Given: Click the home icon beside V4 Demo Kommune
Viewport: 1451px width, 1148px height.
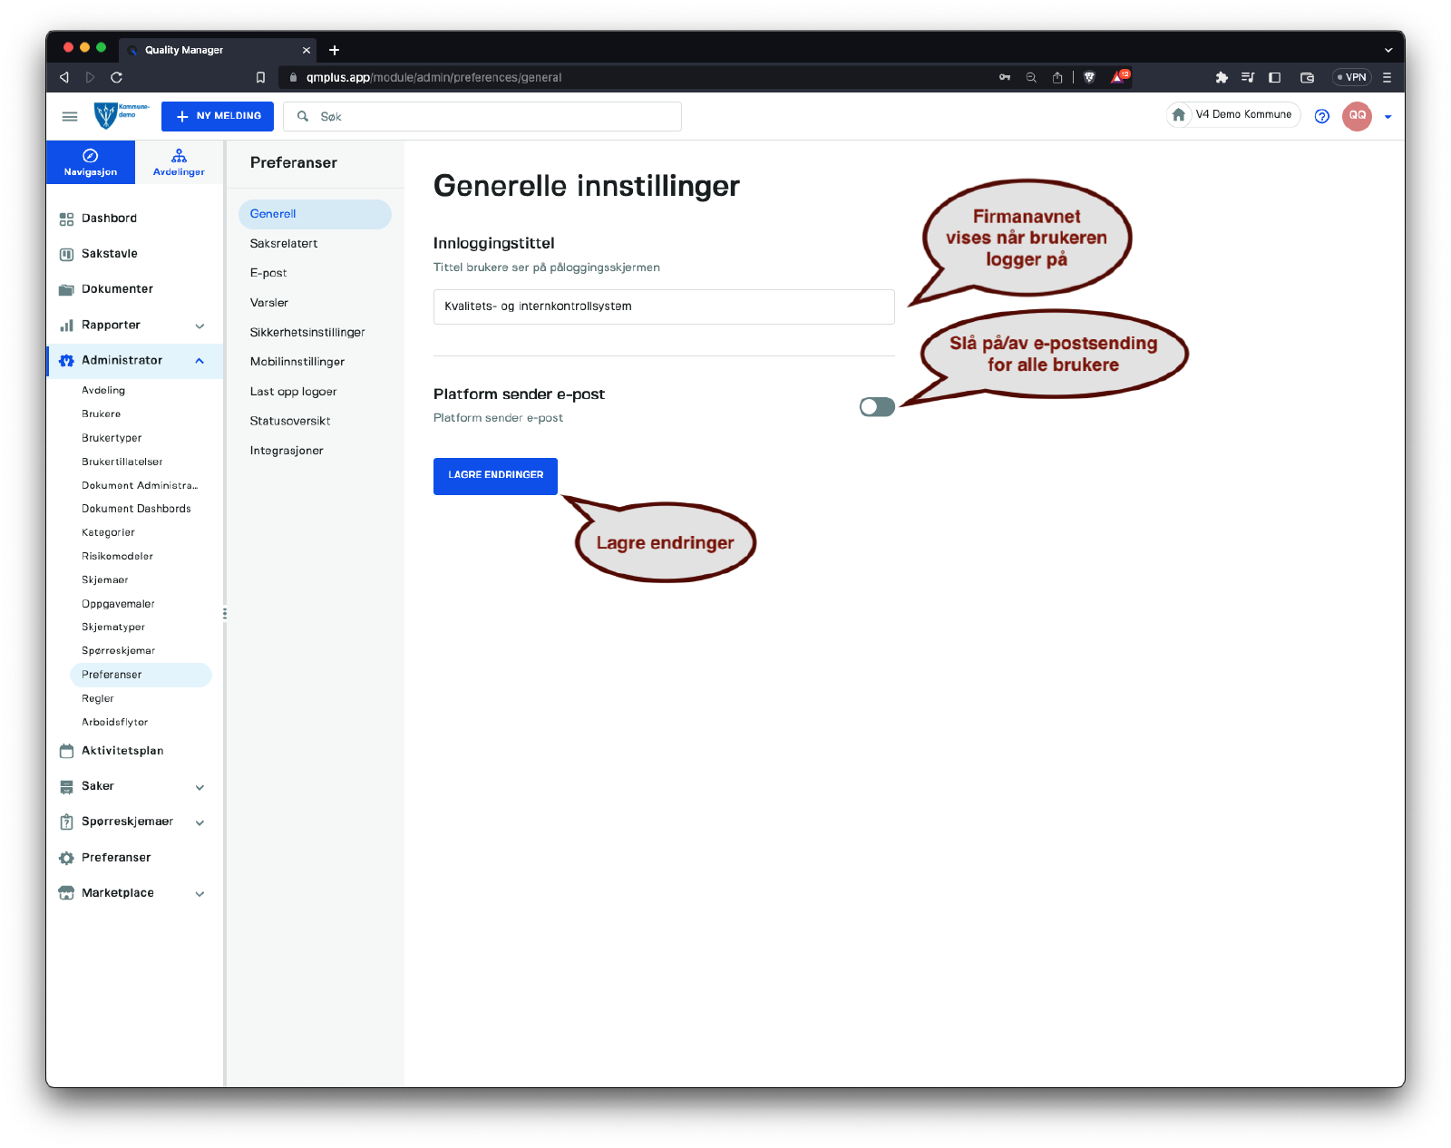Looking at the screenshot, I should click(x=1179, y=115).
